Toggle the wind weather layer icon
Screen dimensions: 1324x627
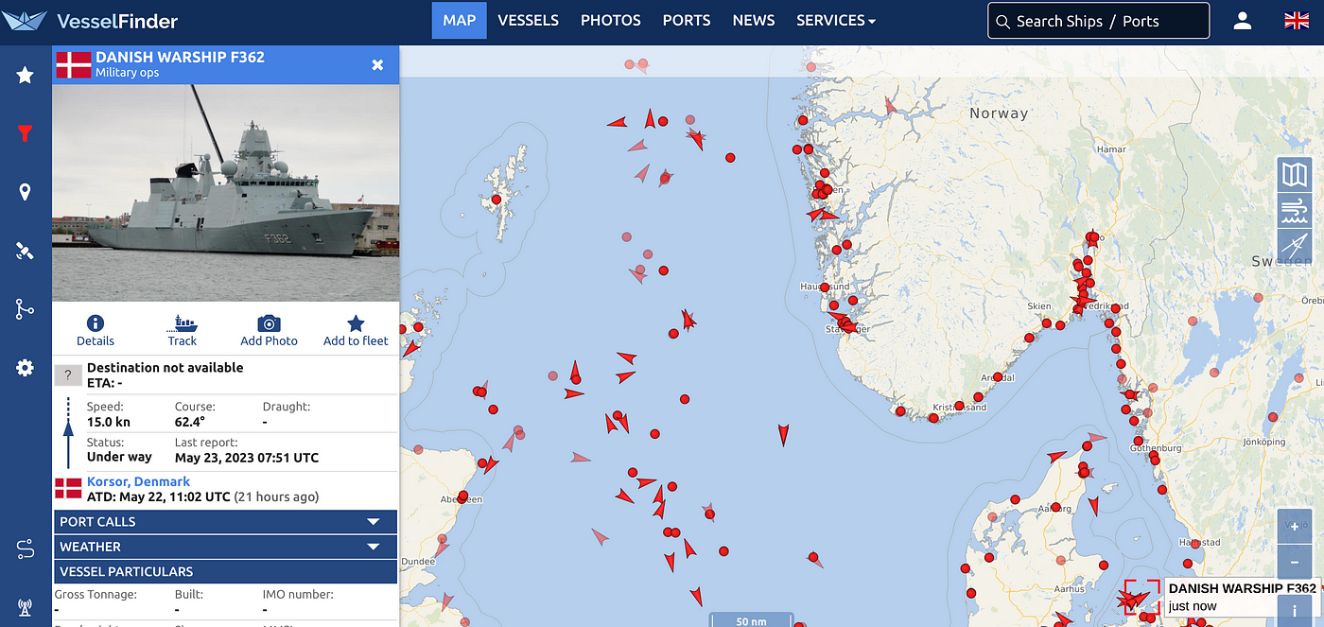click(x=1294, y=210)
